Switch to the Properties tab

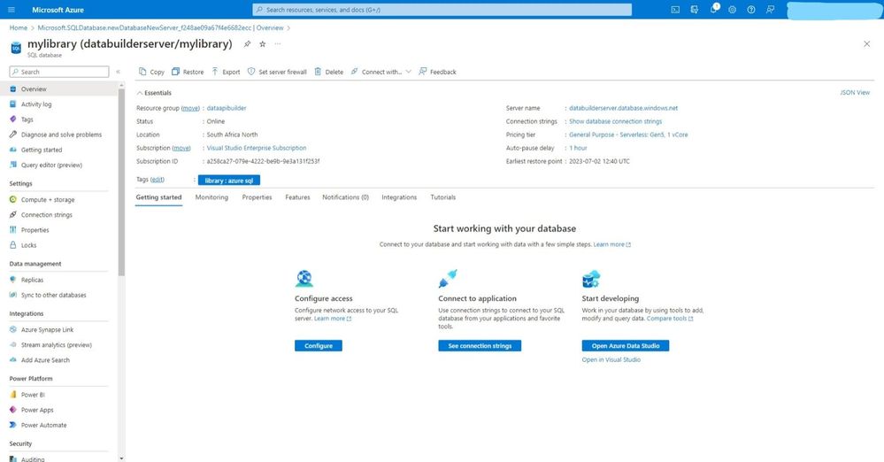point(258,197)
